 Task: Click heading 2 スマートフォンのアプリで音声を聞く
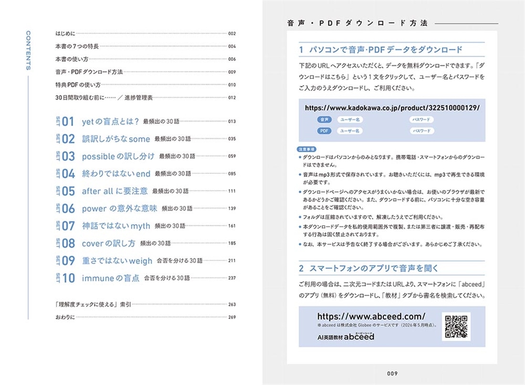(x=368, y=268)
